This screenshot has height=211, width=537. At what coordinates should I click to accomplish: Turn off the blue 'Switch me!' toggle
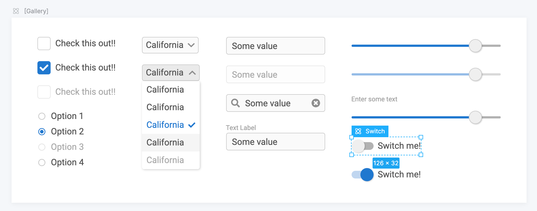coord(363,175)
